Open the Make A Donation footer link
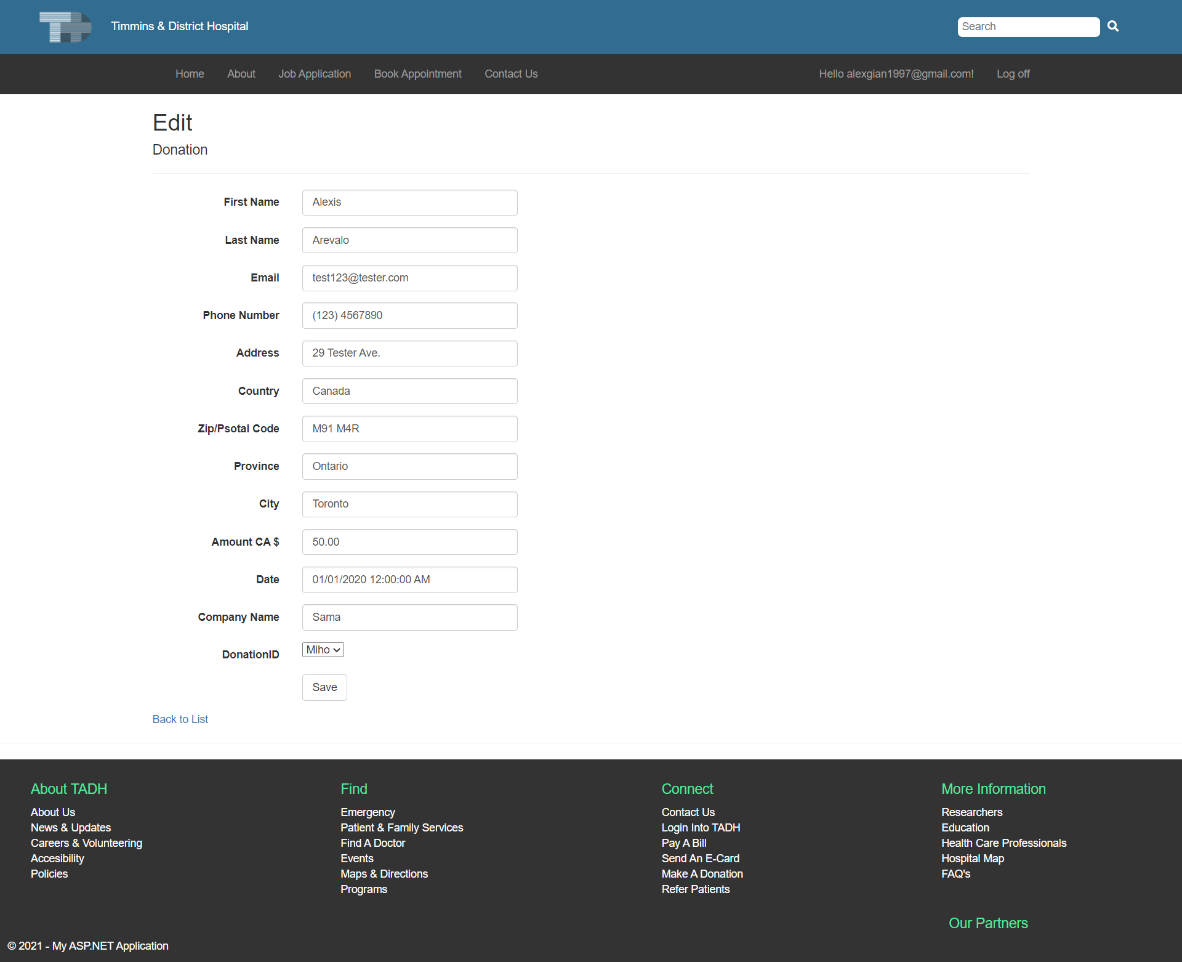Image resolution: width=1182 pixels, height=962 pixels. point(702,874)
